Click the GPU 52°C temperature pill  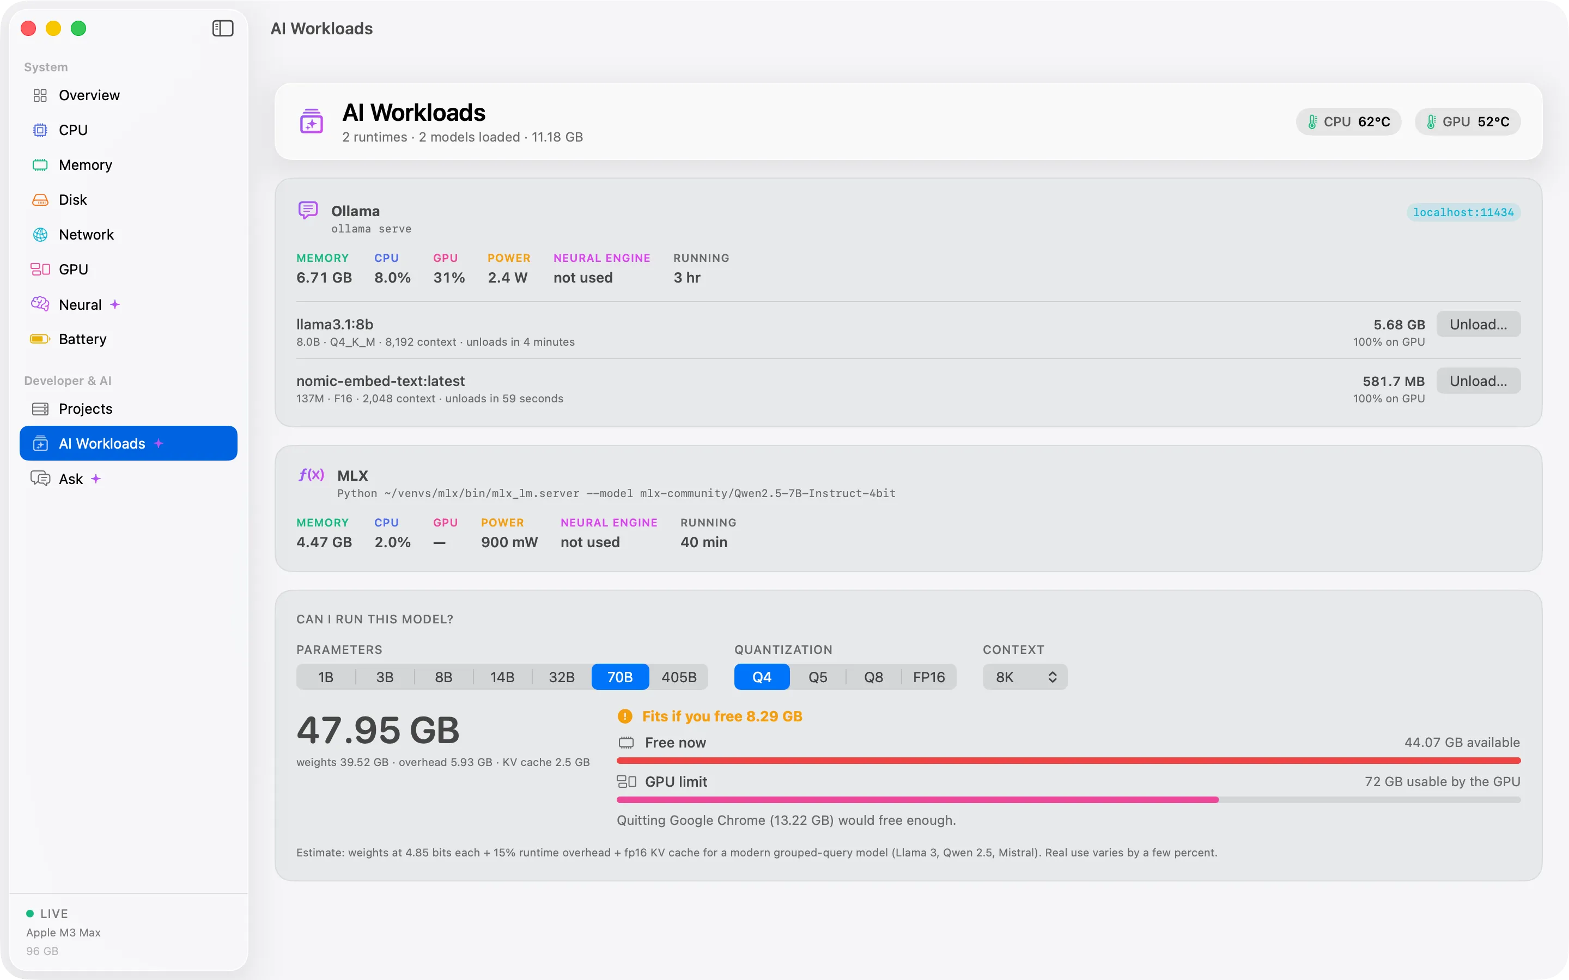[x=1467, y=122]
